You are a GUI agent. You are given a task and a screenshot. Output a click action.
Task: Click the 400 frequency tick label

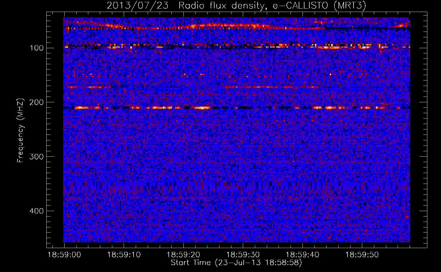(x=37, y=211)
